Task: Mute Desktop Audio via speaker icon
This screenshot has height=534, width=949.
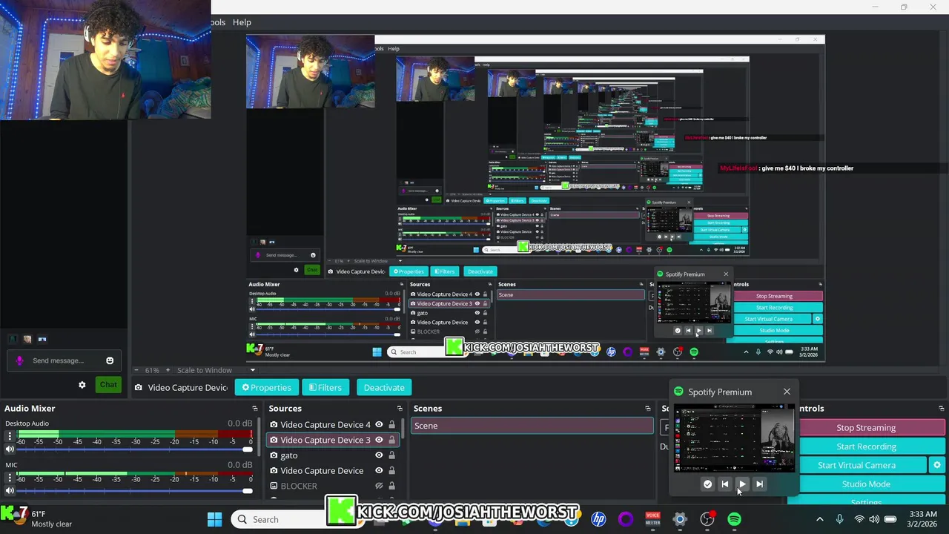Action: coord(10,449)
